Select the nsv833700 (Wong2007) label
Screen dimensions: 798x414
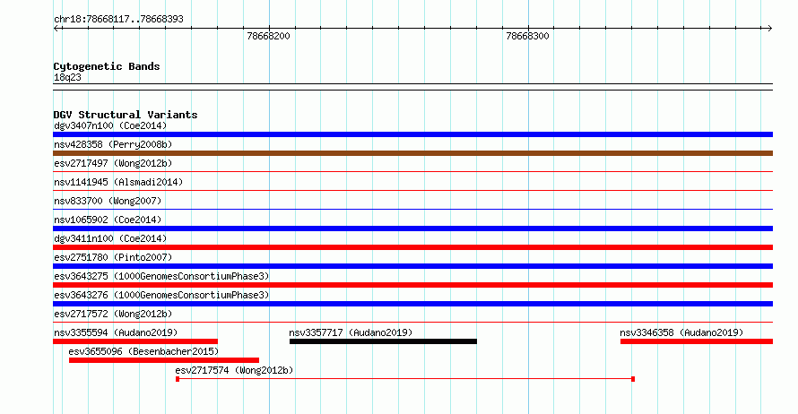coord(108,201)
